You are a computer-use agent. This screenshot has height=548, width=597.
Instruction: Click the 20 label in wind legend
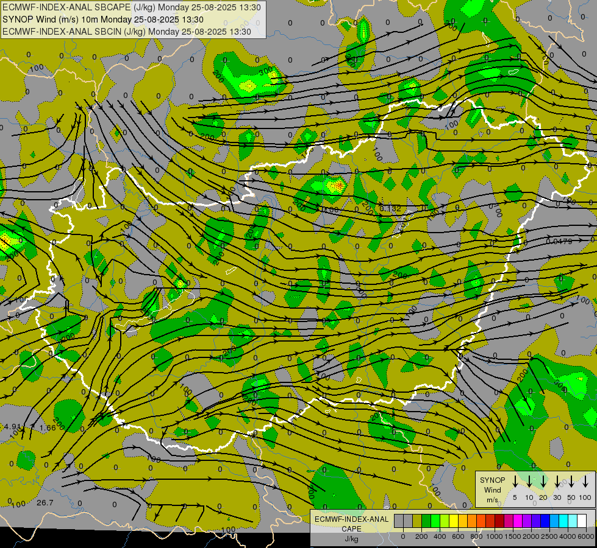(x=543, y=497)
